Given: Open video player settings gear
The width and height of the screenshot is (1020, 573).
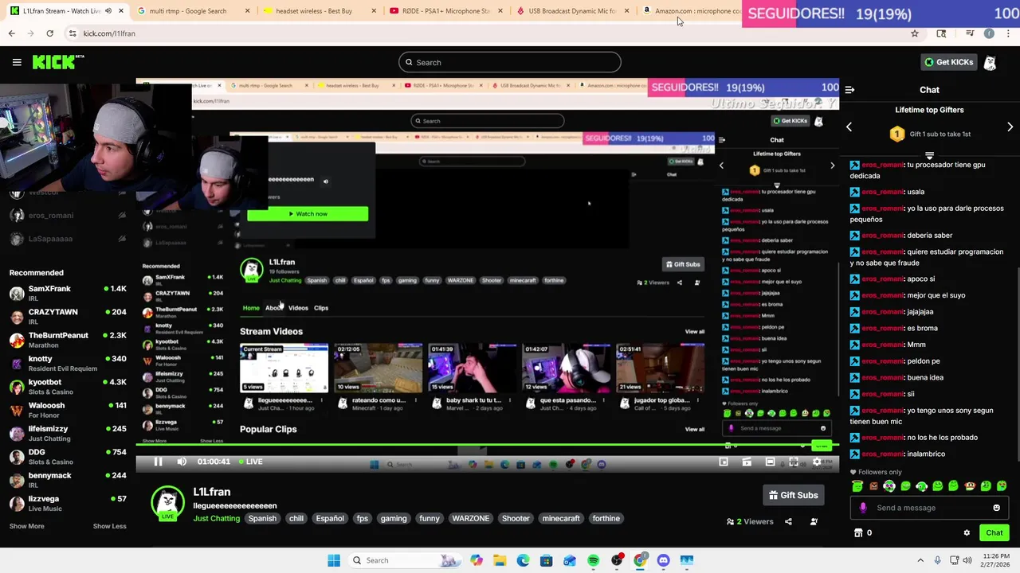Looking at the screenshot, I should pos(816,462).
